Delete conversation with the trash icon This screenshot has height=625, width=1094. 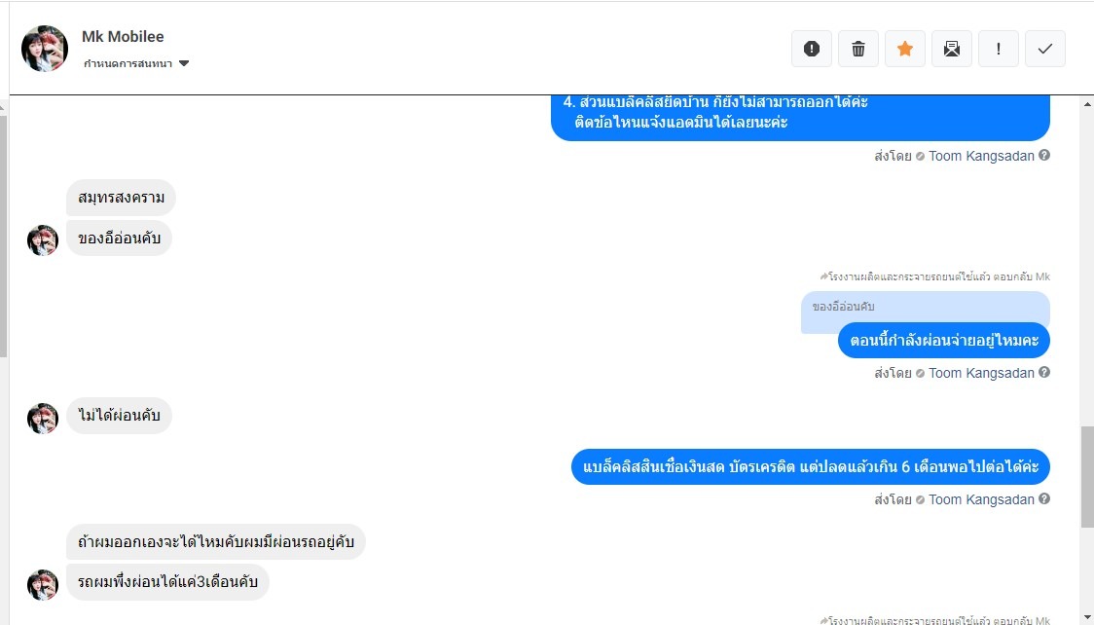(x=858, y=49)
